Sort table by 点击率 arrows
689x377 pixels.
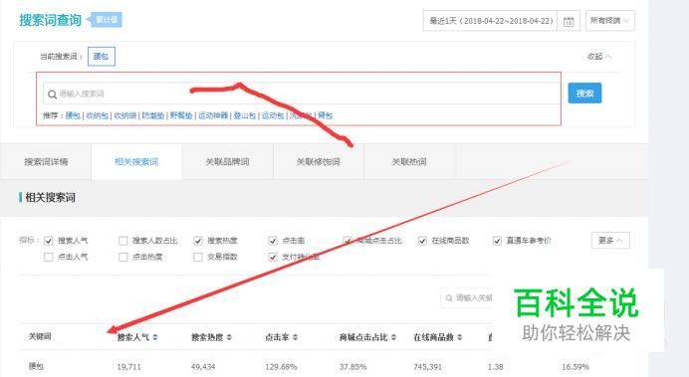(x=296, y=337)
